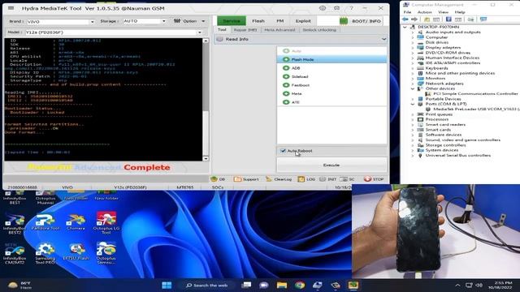Click the log scrollbar down arrow
The image size is (520, 292).
pyautogui.click(x=206, y=159)
